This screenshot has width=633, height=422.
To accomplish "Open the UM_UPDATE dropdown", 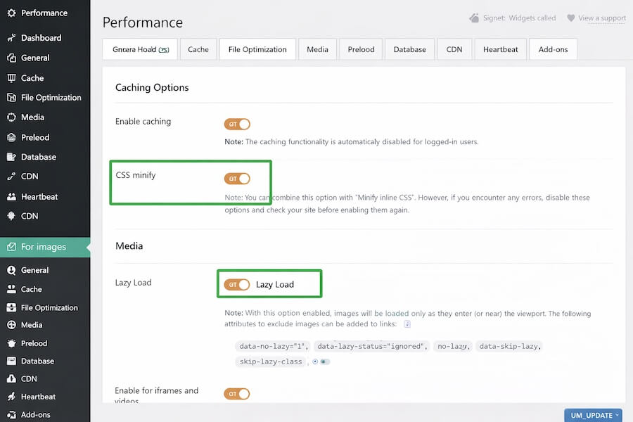I will (x=592, y=415).
